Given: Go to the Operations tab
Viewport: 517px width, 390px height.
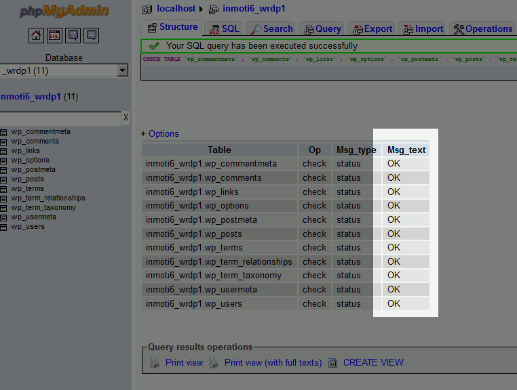Looking at the screenshot, I should pyautogui.click(x=482, y=29).
